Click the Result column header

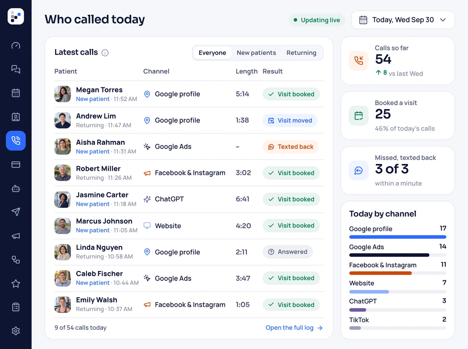click(x=273, y=72)
